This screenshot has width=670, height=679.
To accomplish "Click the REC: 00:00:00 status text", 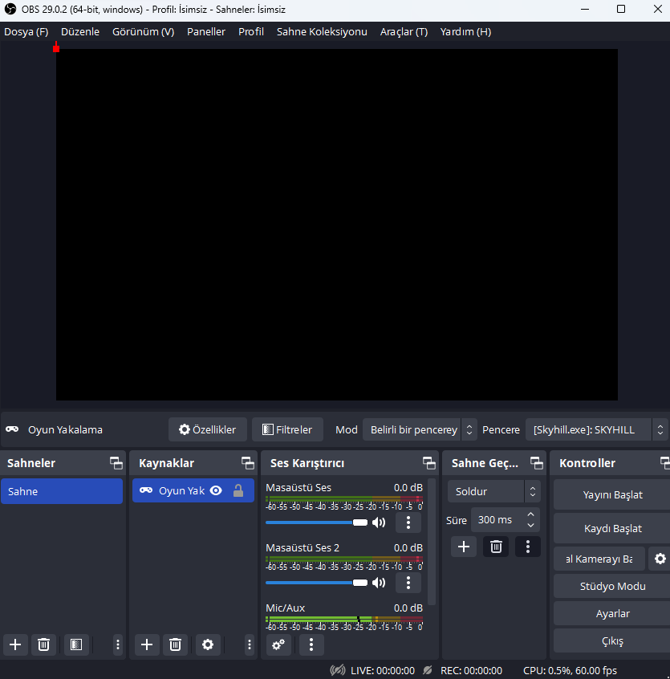I will point(471,670).
